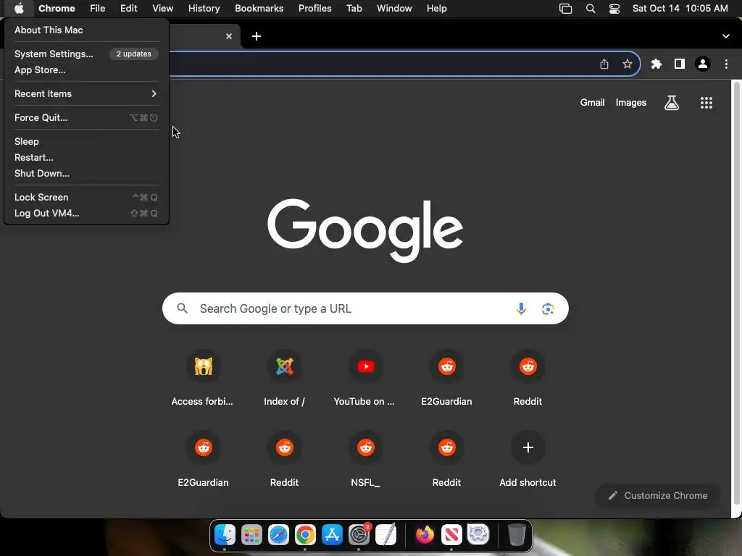Open the Chrome three-dot menu

(x=726, y=64)
